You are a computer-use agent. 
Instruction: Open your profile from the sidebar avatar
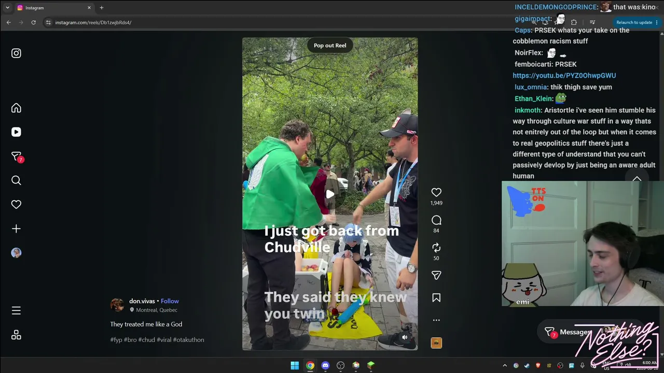tap(16, 253)
